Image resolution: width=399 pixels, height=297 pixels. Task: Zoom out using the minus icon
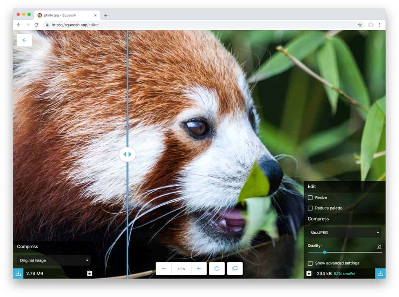tap(163, 268)
